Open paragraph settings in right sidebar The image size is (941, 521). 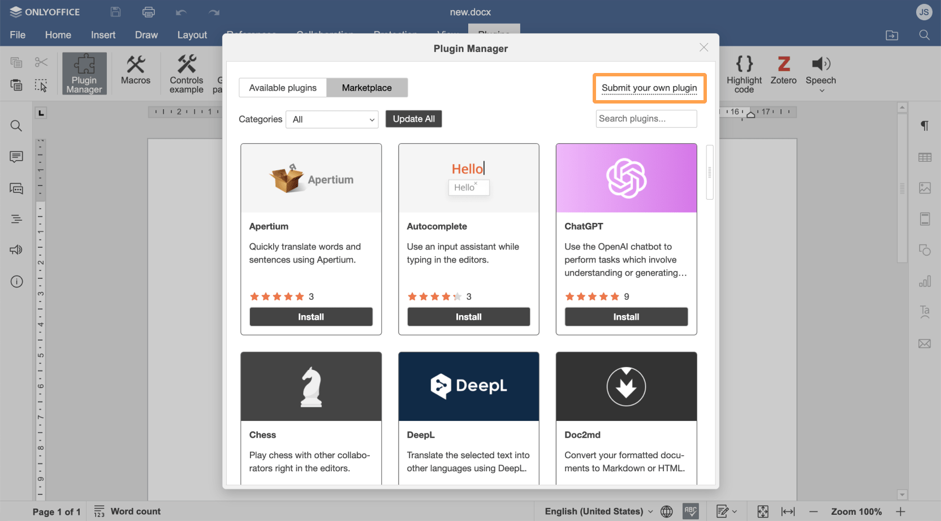pos(925,126)
